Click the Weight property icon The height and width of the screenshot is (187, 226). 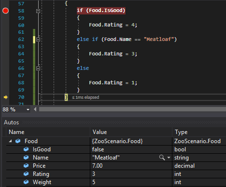pyautogui.click(x=26, y=182)
